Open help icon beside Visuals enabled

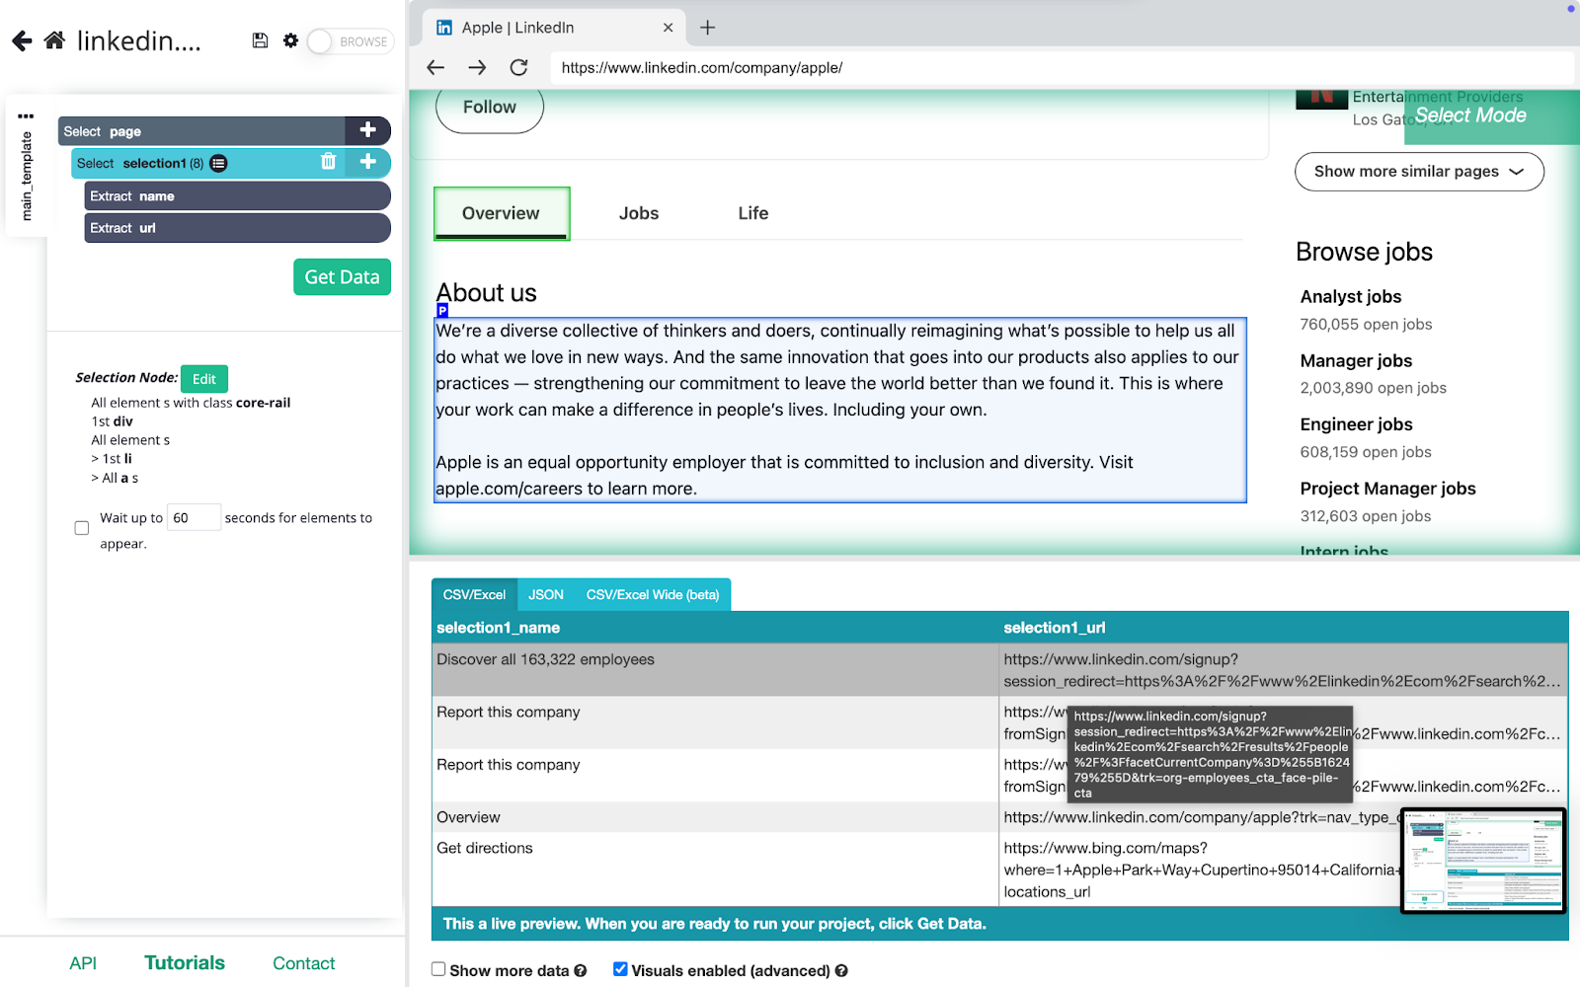point(841,971)
